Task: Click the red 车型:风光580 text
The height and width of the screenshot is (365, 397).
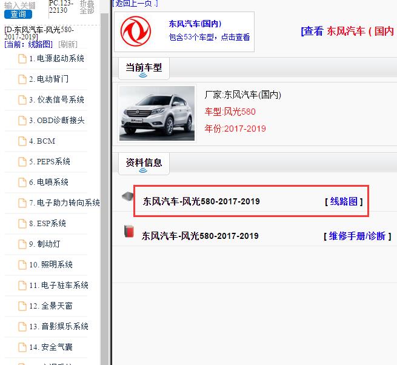Action: (x=230, y=112)
